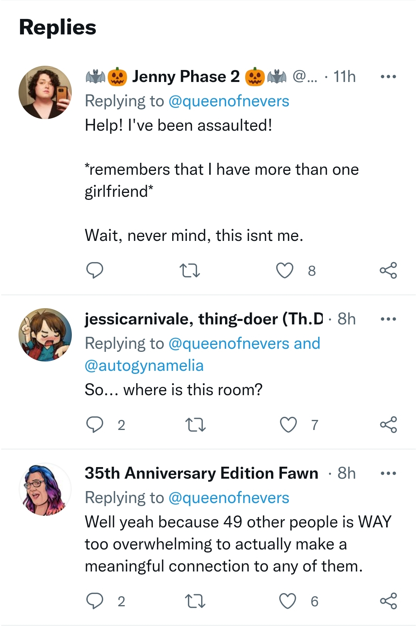Open more options for jessicarnivale's tweet
The image size is (417, 626).
[x=388, y=319]
